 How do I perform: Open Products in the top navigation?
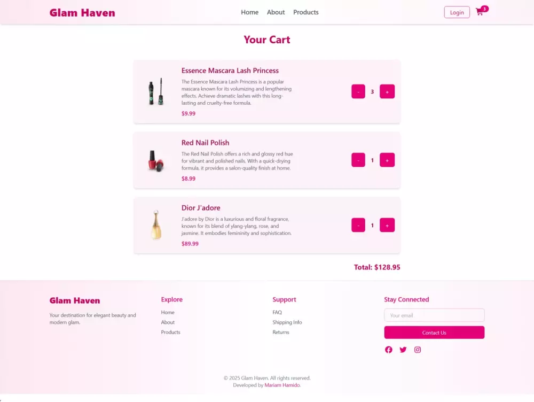point(306,12)
